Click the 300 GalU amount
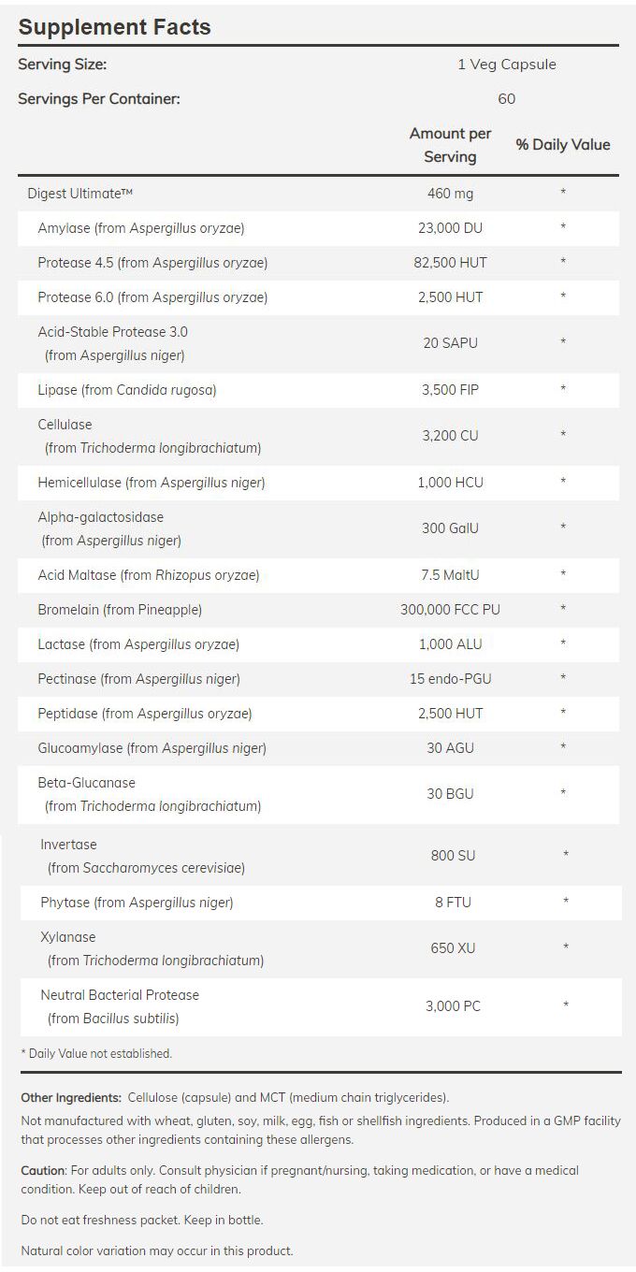The height and width of the screenshot is (1272, 636). point(450,528)
